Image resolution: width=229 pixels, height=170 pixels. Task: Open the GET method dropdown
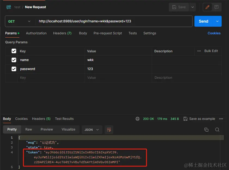19,21
